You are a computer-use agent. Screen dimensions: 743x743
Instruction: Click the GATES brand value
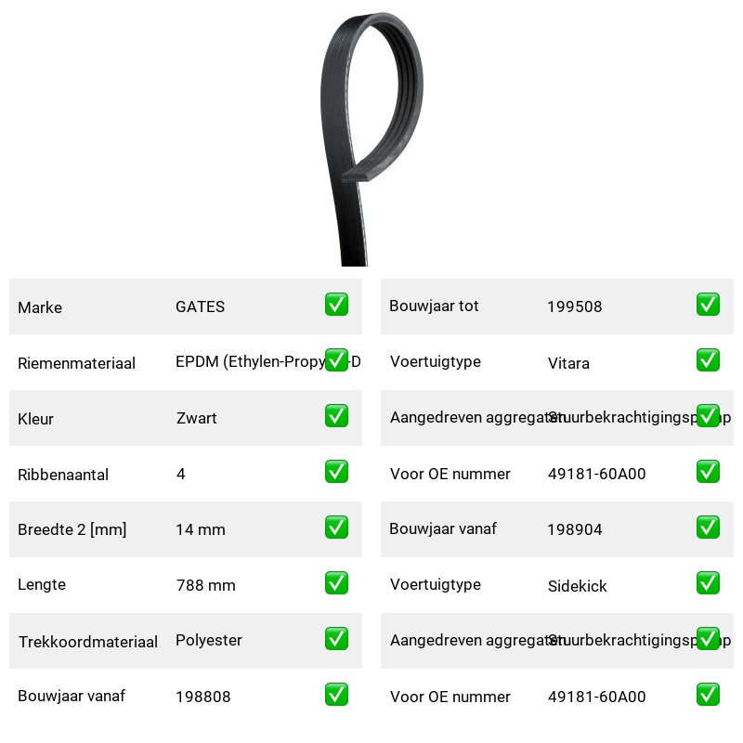pyautogui.click(x=200, y=306)
